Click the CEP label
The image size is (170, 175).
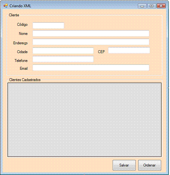pyautogui.click(x=101, y=52)
